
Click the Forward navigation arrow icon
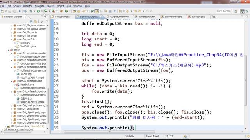[x=147, y=11]
